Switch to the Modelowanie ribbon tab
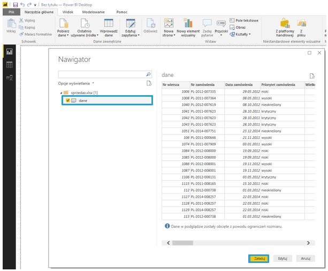 (94, 11)
